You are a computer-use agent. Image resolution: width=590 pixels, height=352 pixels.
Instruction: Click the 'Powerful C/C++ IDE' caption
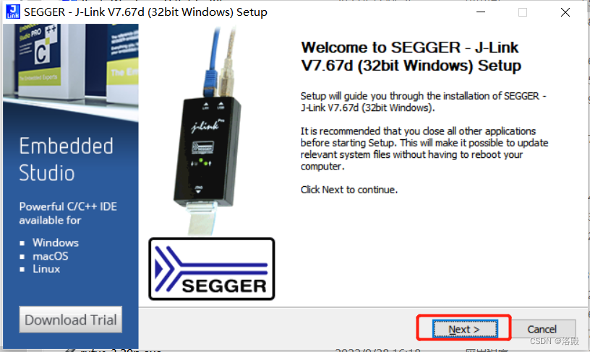coord(68,206)
